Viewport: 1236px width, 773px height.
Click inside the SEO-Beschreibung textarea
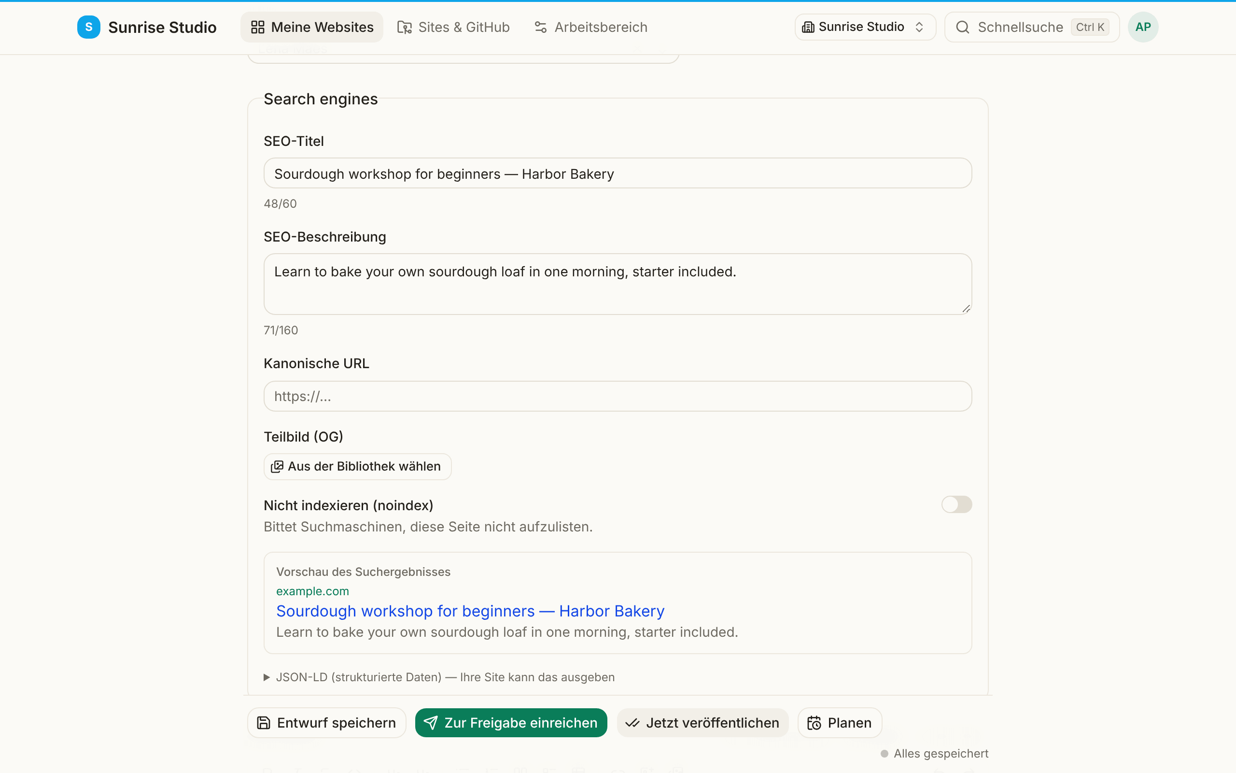[618, 284]
